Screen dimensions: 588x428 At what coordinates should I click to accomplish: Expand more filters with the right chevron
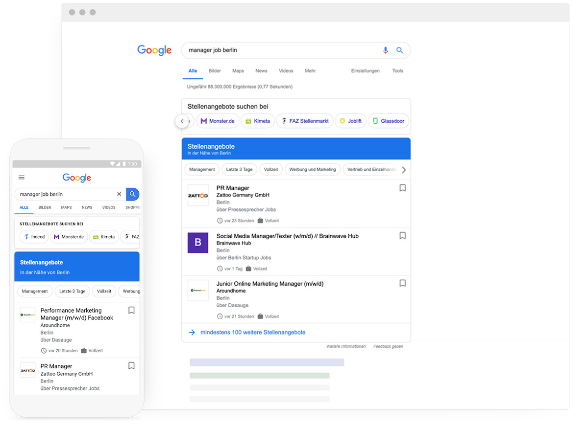(403, 170)
